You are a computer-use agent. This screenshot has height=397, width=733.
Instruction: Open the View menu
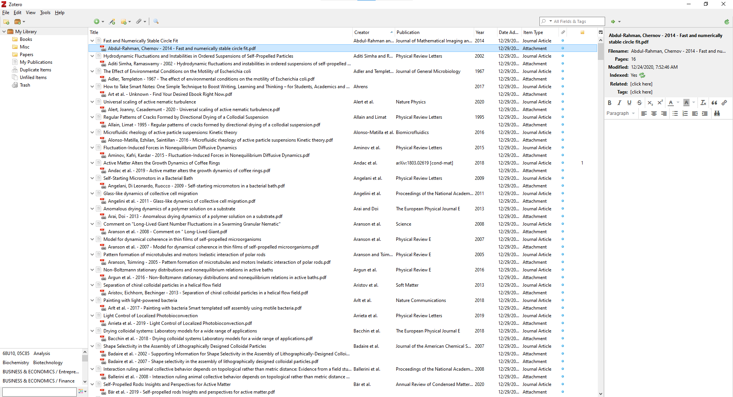tap(31, 13)
